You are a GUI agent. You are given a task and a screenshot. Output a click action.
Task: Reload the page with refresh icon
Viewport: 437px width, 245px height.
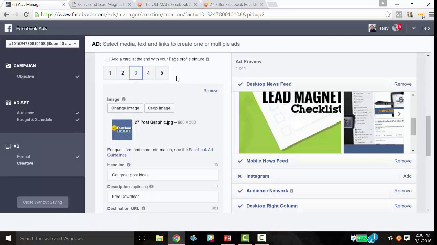click(x=26, y=14)
